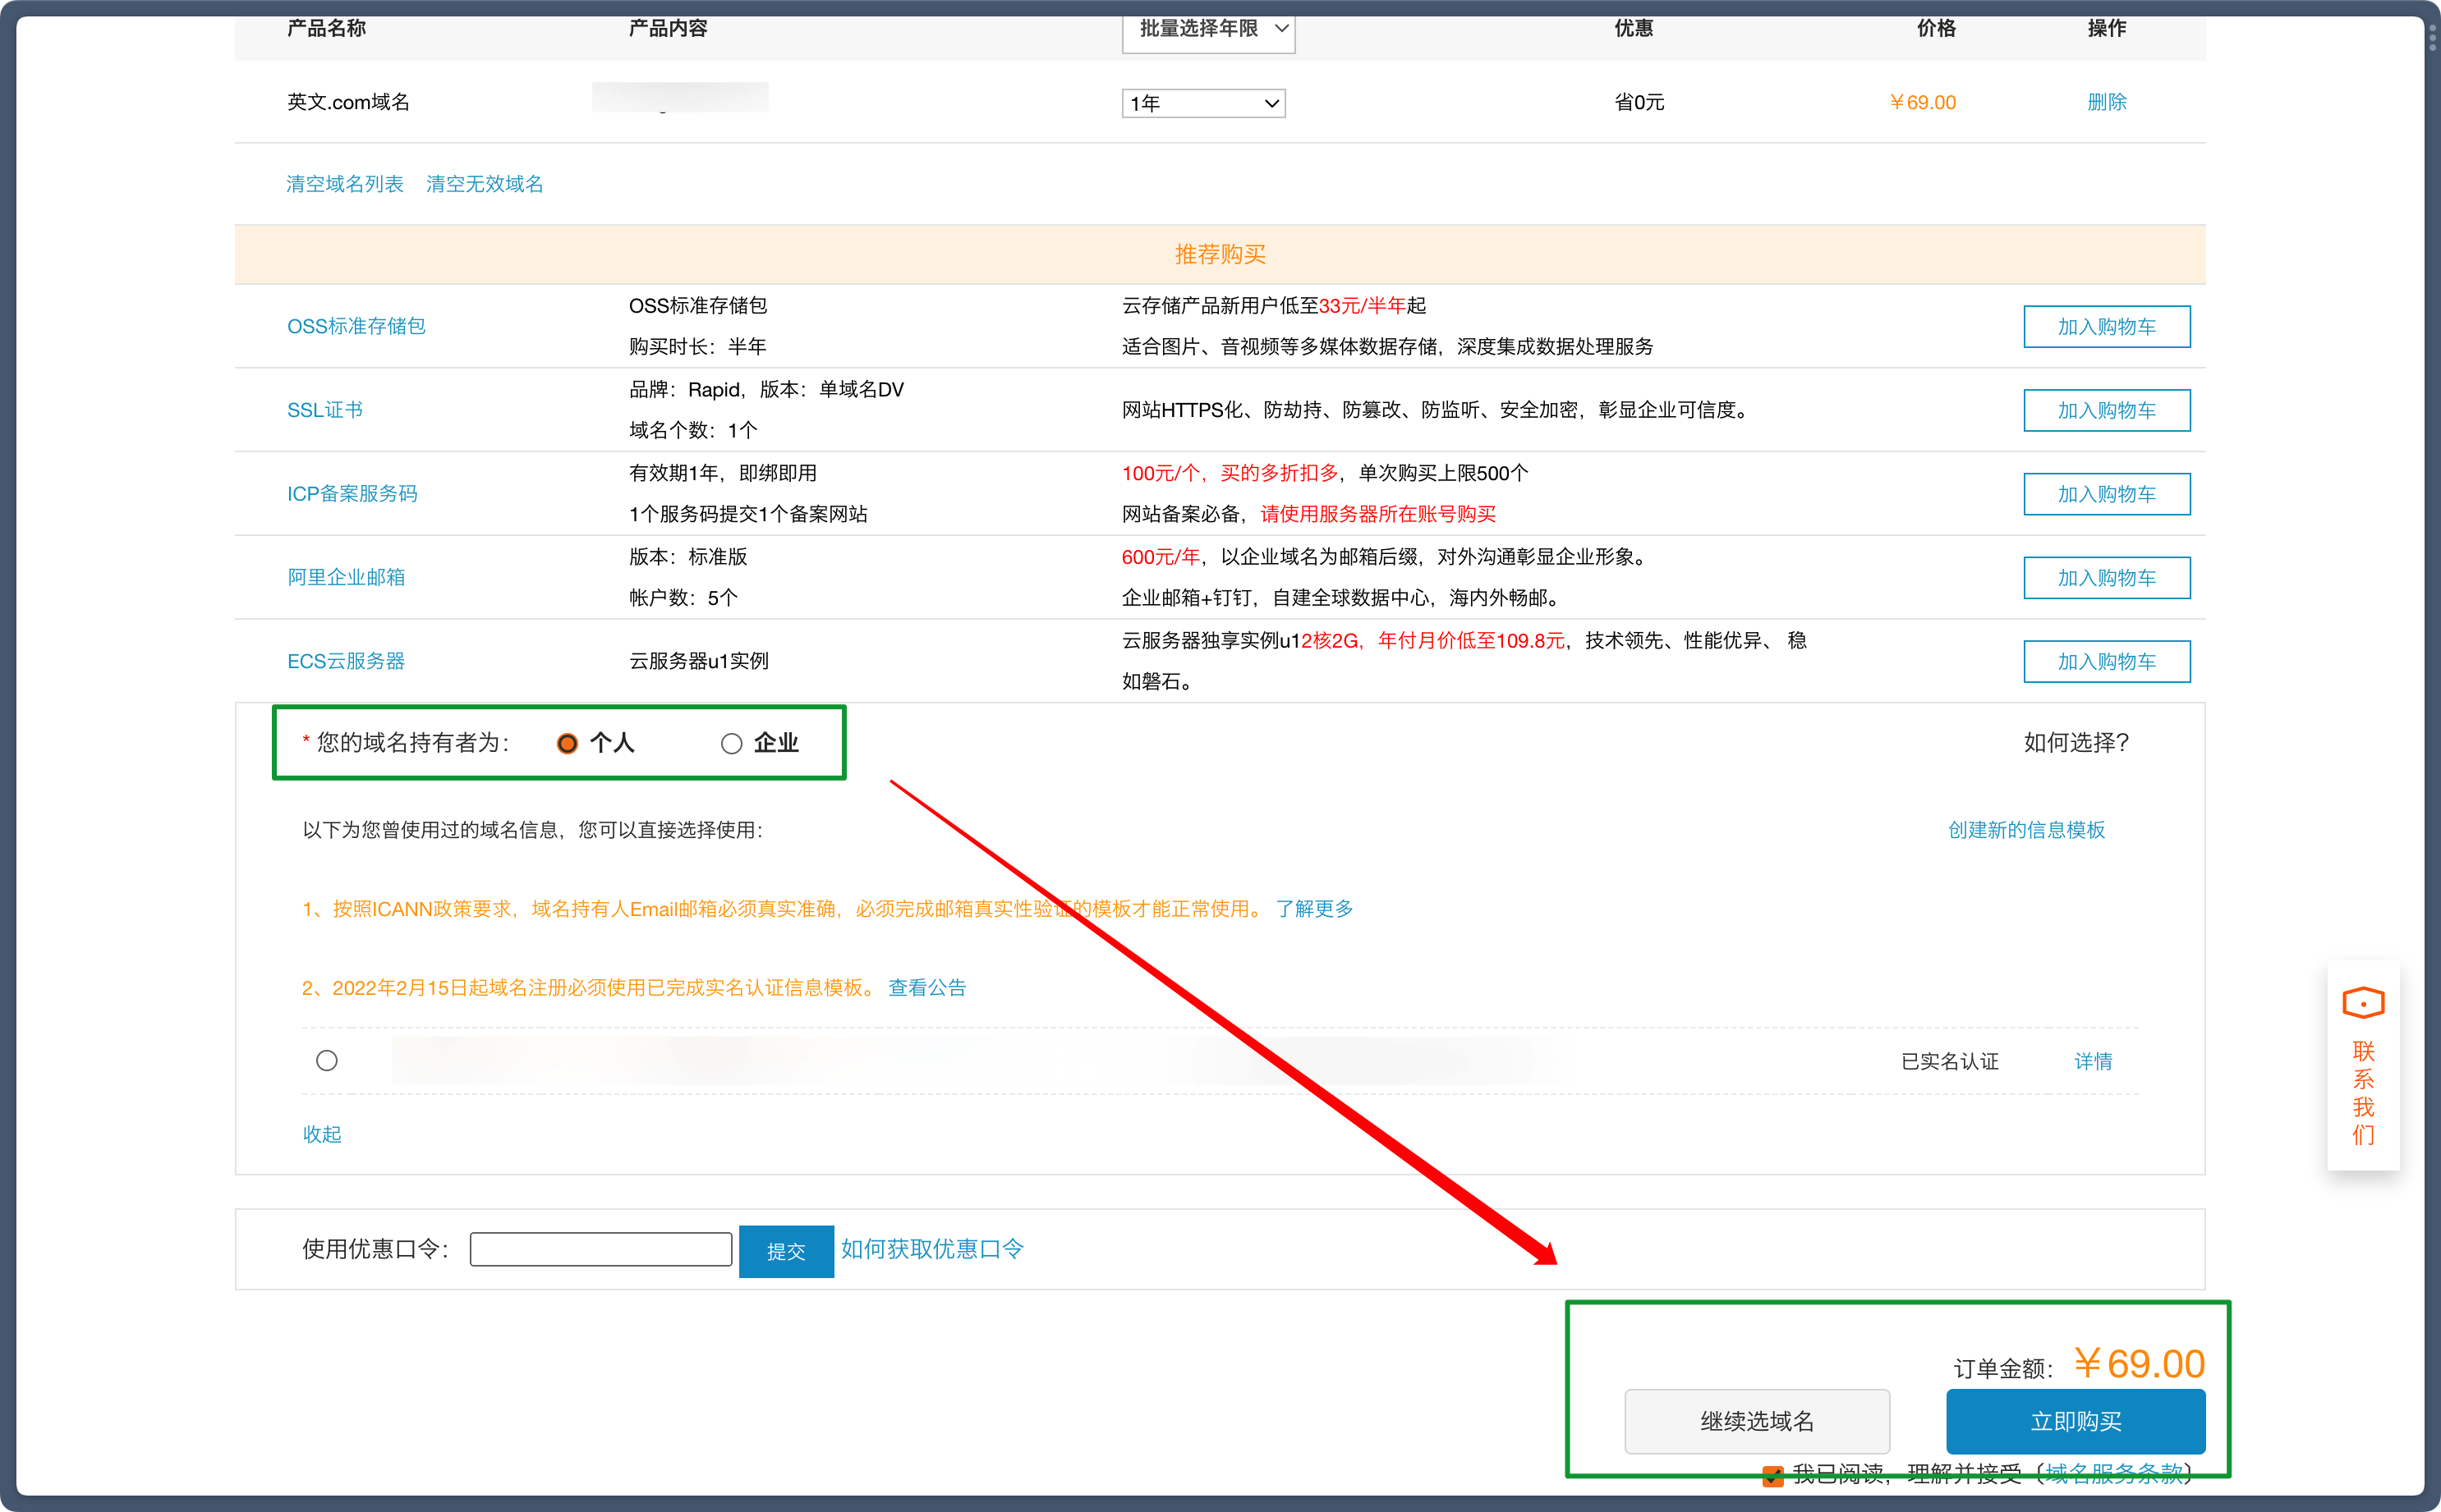Click 清空域名列表 link
The width and height of the screenshot is (2441, 1512).
344,184
